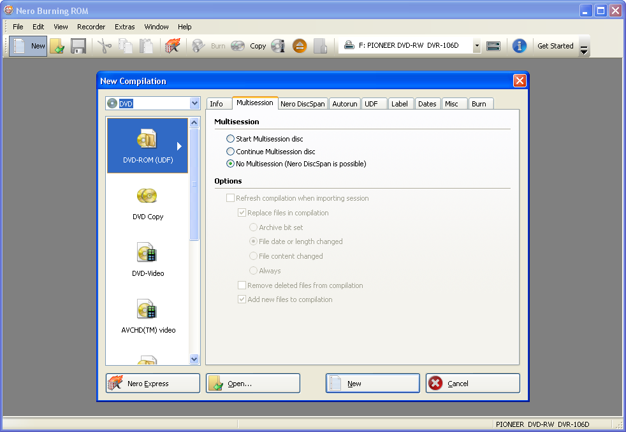Switch to the Burn tab
626x432 pixels.
click(x=481, y=104)
